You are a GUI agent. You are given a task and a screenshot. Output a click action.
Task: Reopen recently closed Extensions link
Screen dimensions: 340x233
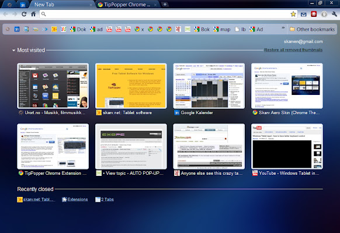tap(75, 199)
